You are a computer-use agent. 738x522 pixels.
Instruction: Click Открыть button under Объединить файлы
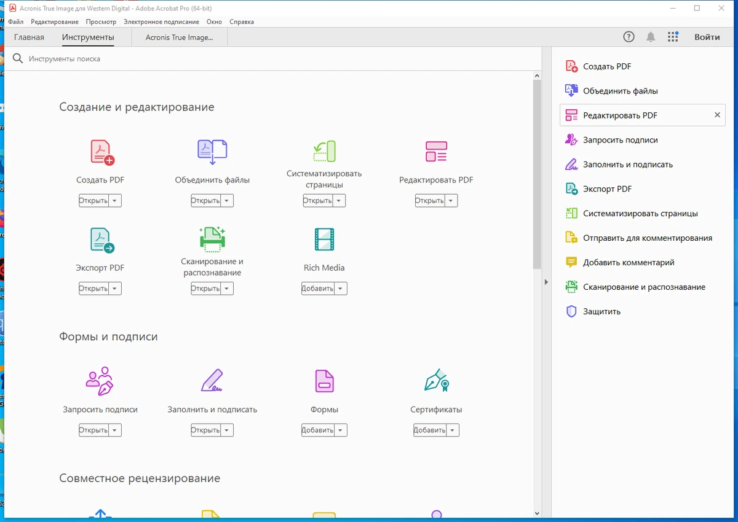click(x=206, y=201)
